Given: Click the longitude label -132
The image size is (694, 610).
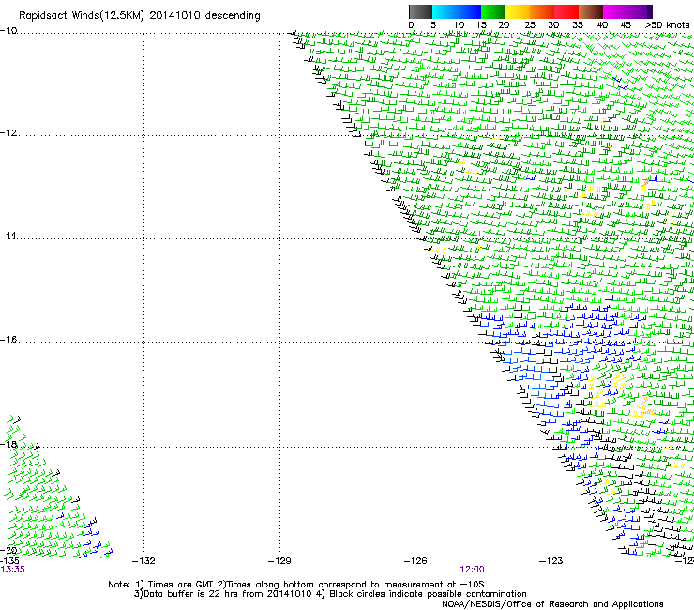Looking at the screenshot, I should coord(143,561).
